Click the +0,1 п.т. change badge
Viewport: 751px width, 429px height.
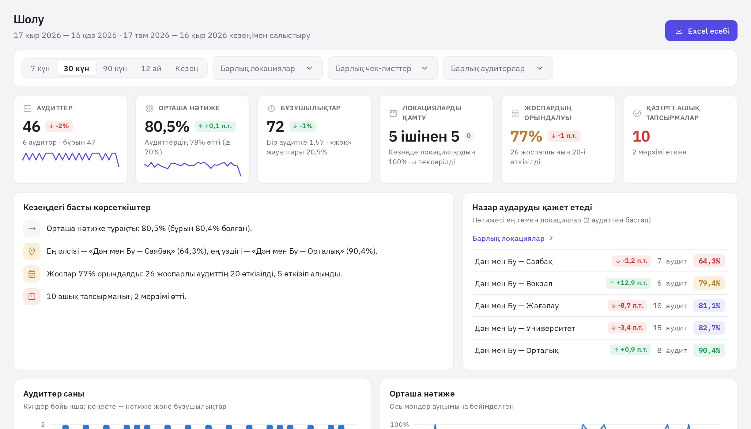[215, 126]
